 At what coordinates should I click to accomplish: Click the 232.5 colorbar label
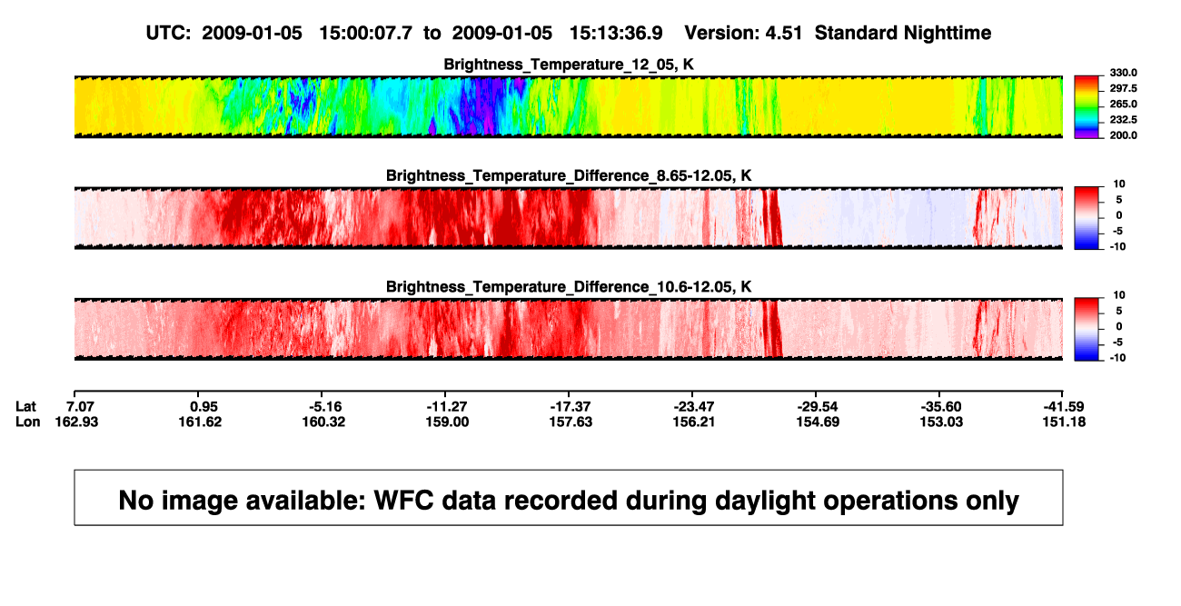tap(1123, 119)
